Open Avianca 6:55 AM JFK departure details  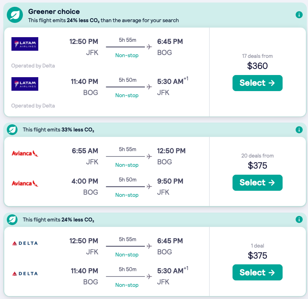click(85, 151)
